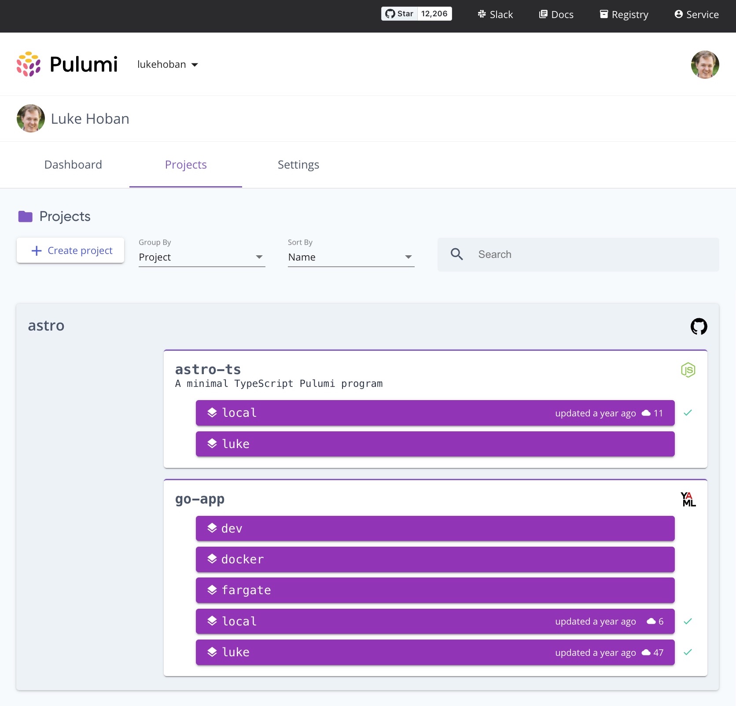Open the astro-ts local stack
The width and height of the screenshot is (736, 706).
pos(435,413)
